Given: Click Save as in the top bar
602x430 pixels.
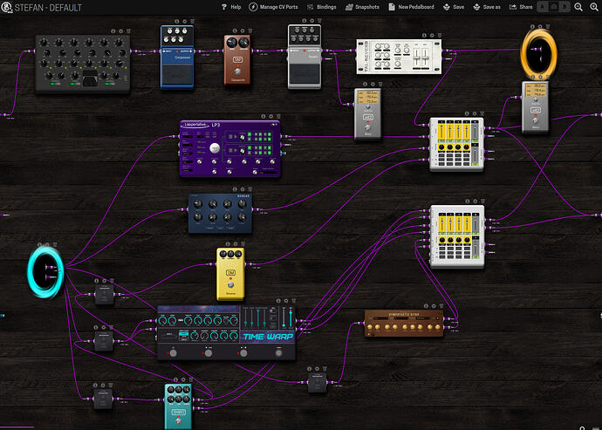Looking at the screenshot, I should [x=487, y=7].
